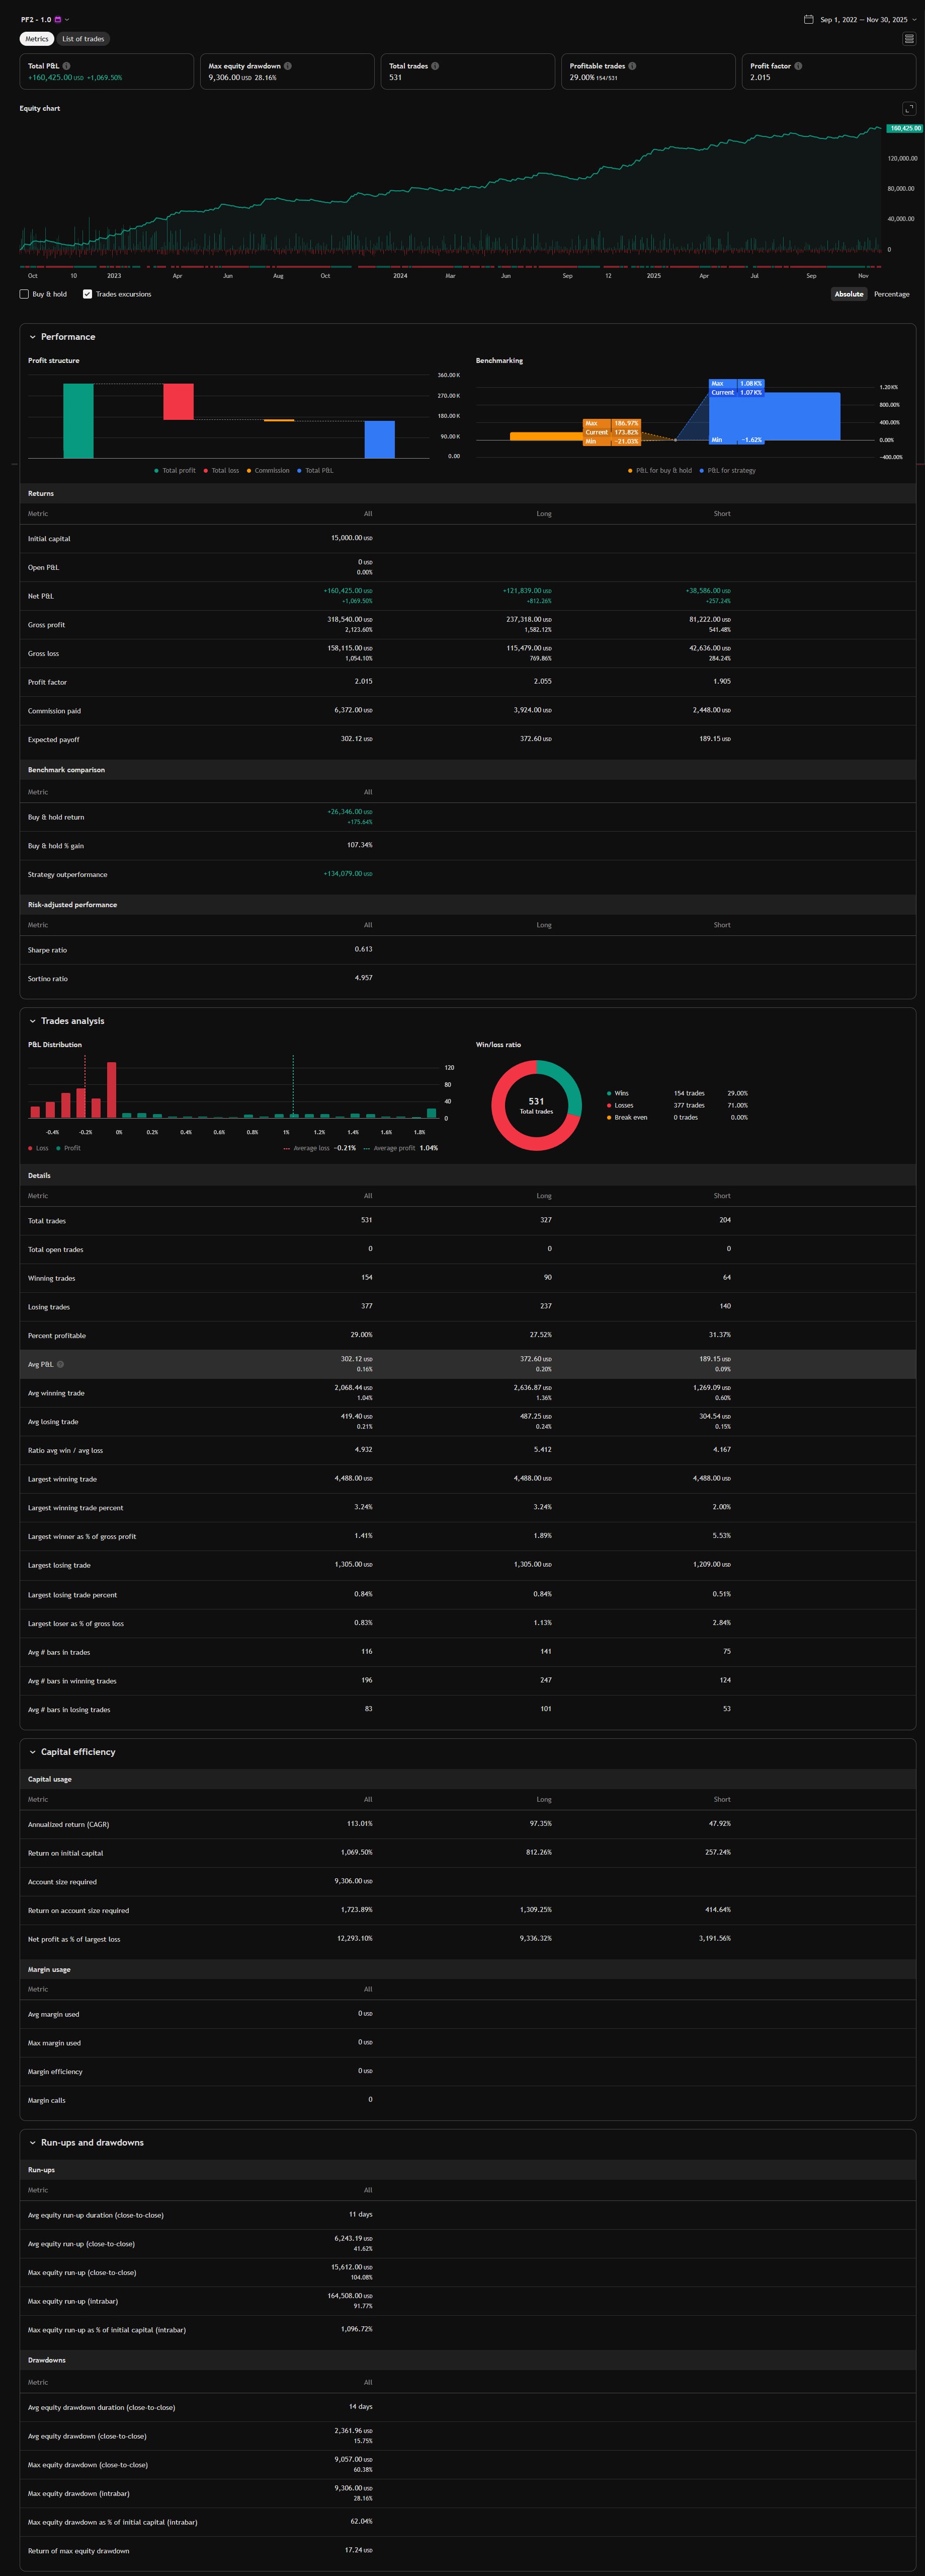This screenshot has width=925, height=2576.
Task: Open the report layout settings icon
Action: point(908,39)
